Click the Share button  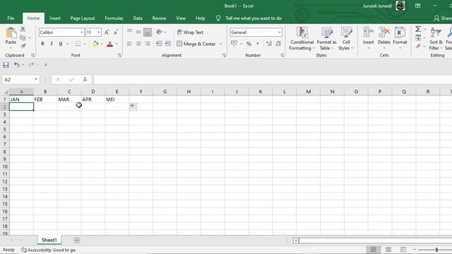click(x=443, y=18)
